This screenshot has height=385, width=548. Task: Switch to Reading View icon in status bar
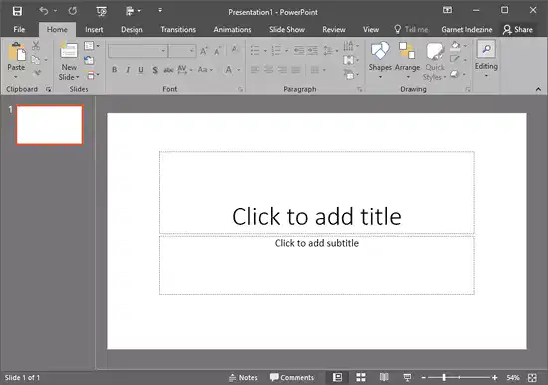click(x=384, y=377)
